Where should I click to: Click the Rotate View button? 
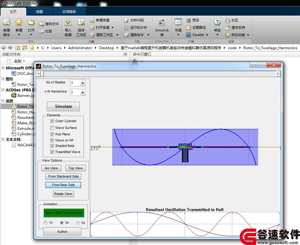[x=63, y=194]
